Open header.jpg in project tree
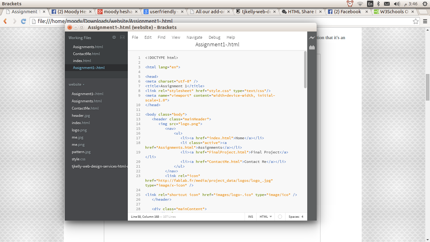Image resolution: width=430 pixels, height=242 pixels. [81, 115]
